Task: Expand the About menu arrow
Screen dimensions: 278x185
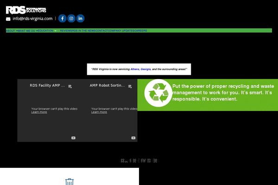Action: tap(17, 31)
